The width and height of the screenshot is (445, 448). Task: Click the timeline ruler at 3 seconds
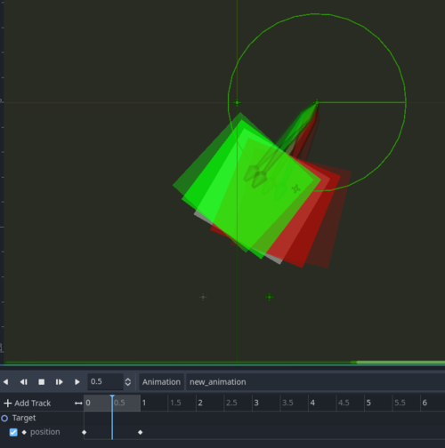pos(256,403)
